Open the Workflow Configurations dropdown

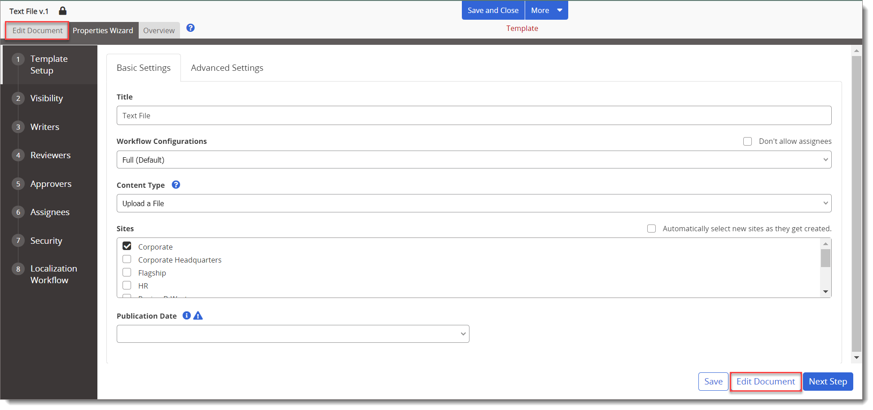pos(474,160)
